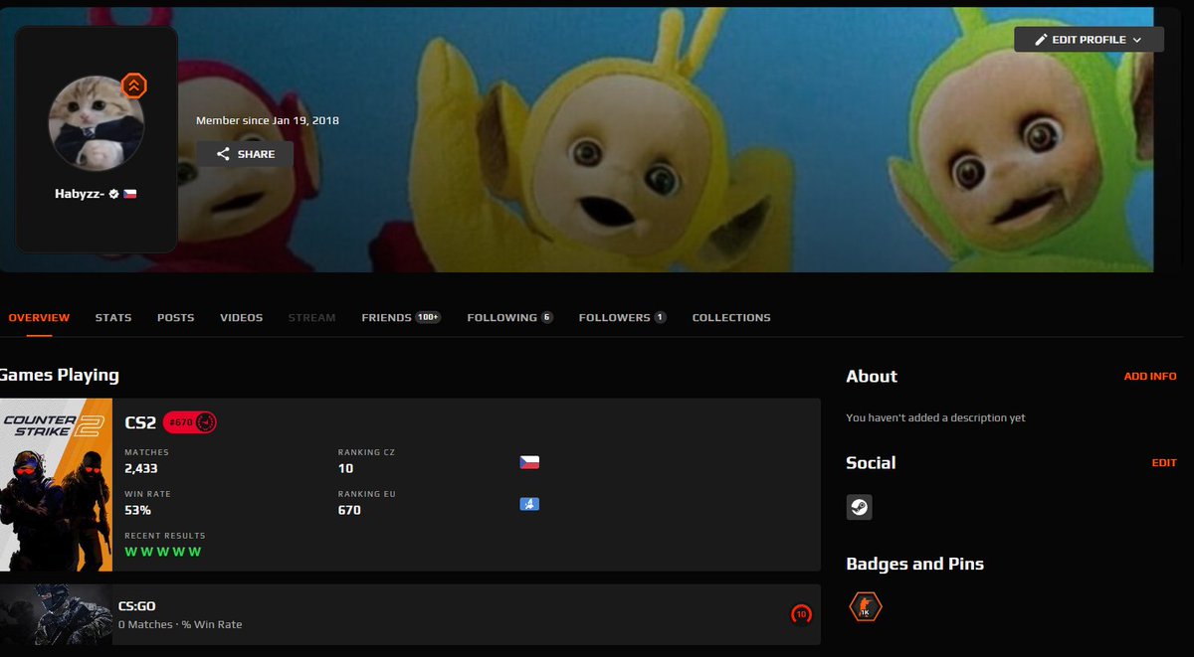Viewport: 1194px width, 657px height.
Task: Click the About heading
Action: pos(872,377)
